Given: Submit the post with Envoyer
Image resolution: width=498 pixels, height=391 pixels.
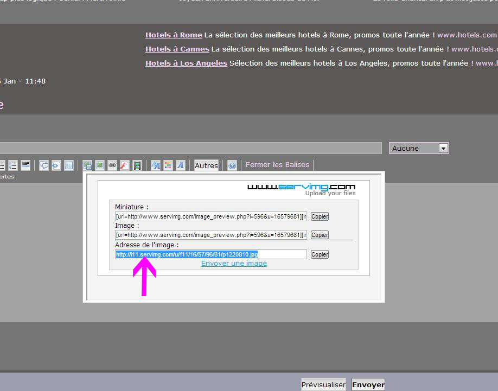Looking at the screenshot, I should click(368, 385).
